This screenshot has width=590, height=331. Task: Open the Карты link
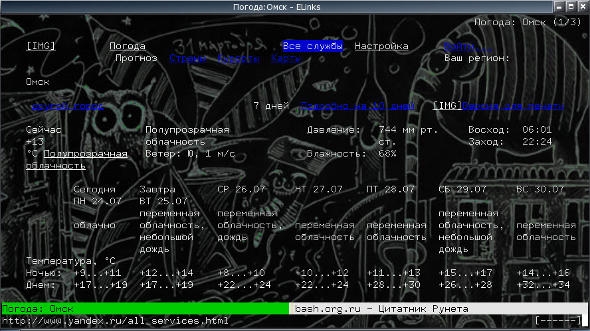(x=286, y=58)
